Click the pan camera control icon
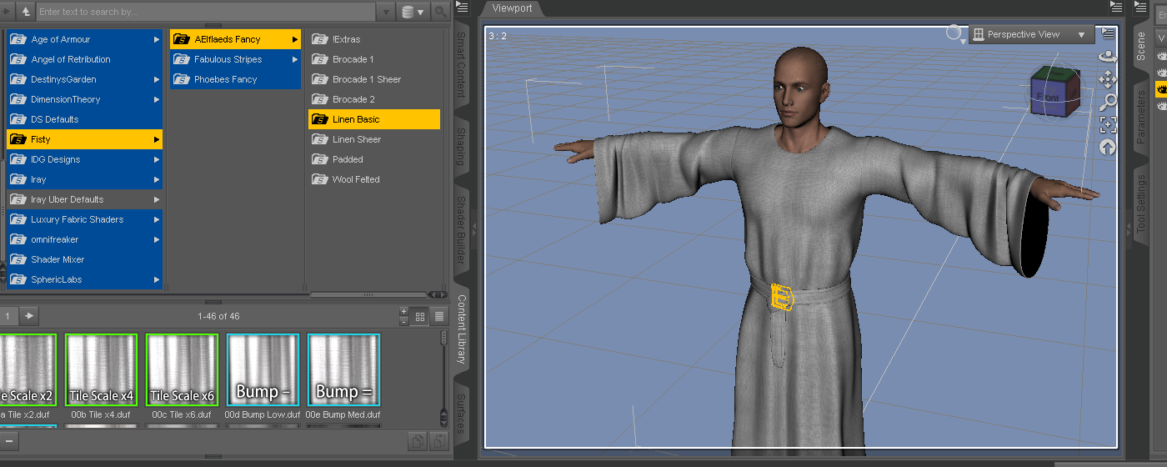The width and height of the screenshot is (1167, 467). 1108,79
